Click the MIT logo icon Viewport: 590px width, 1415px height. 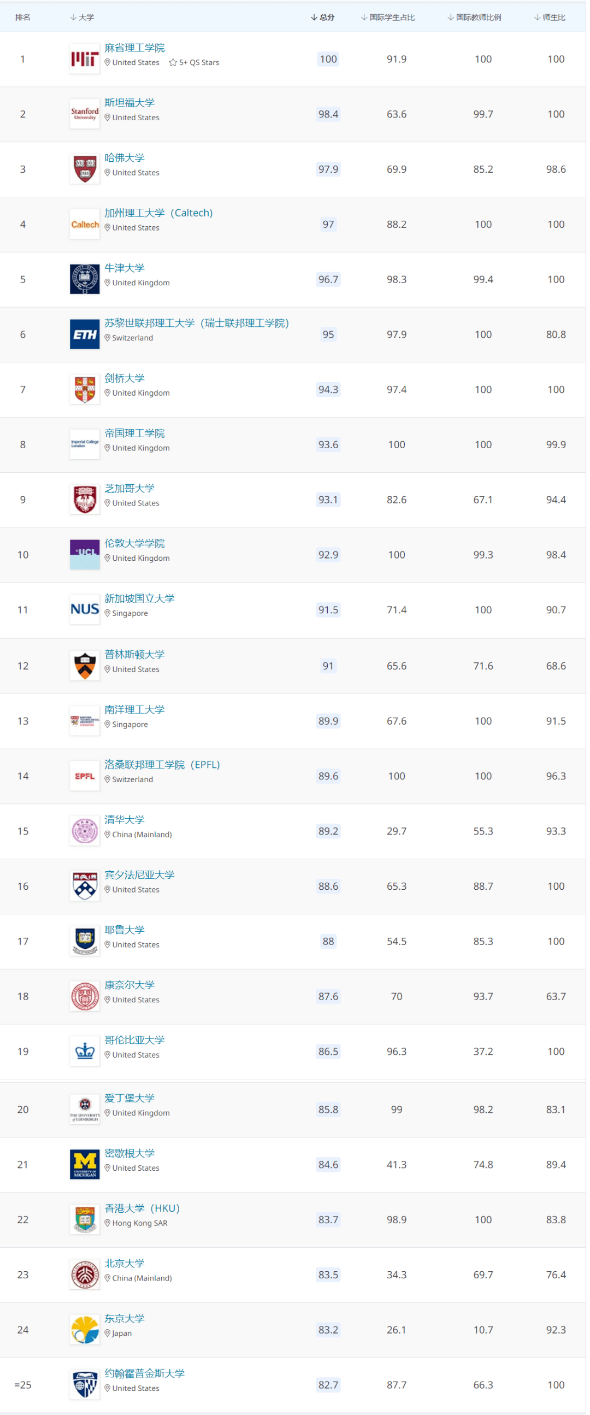pos(85,60)
